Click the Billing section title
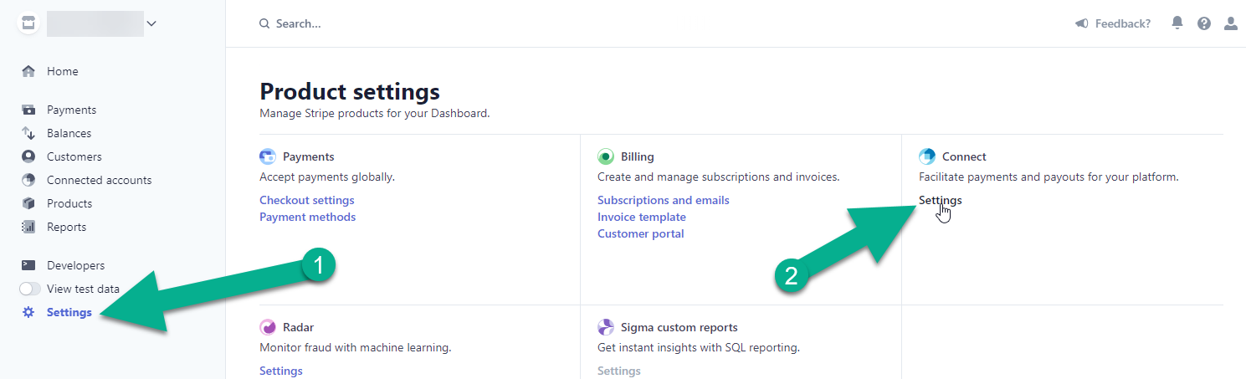The width and height of the screenshot is (1246, 379). [637, 156]
